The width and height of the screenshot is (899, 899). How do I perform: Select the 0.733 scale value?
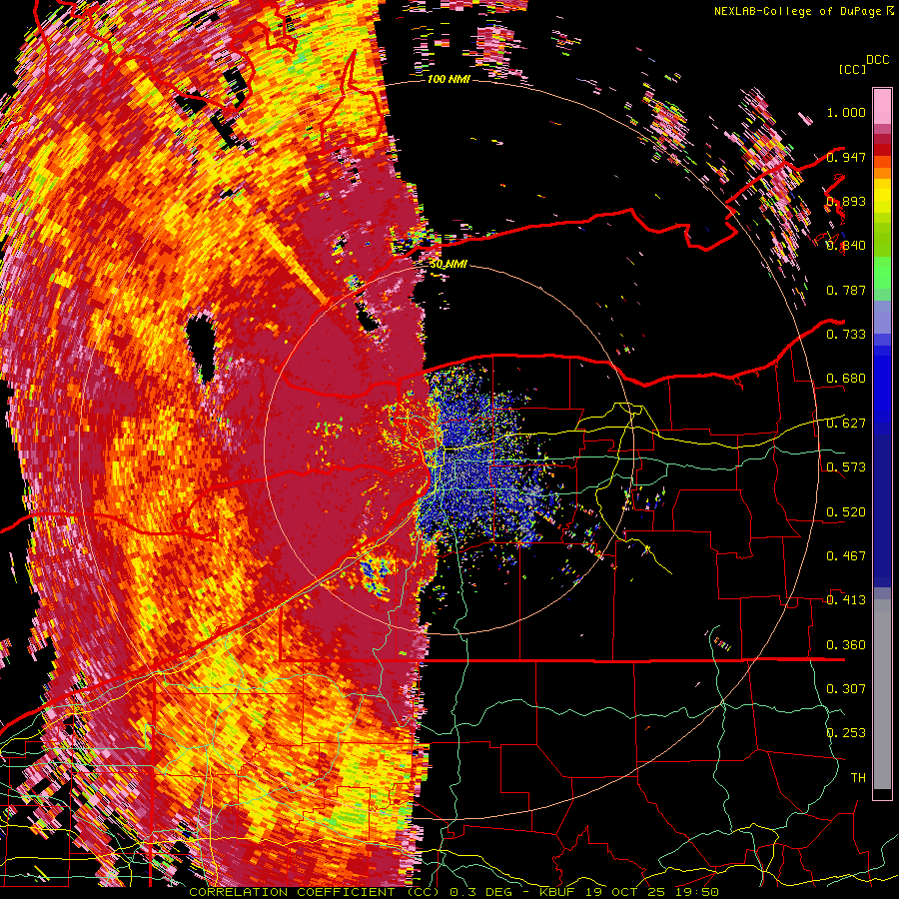846,335
